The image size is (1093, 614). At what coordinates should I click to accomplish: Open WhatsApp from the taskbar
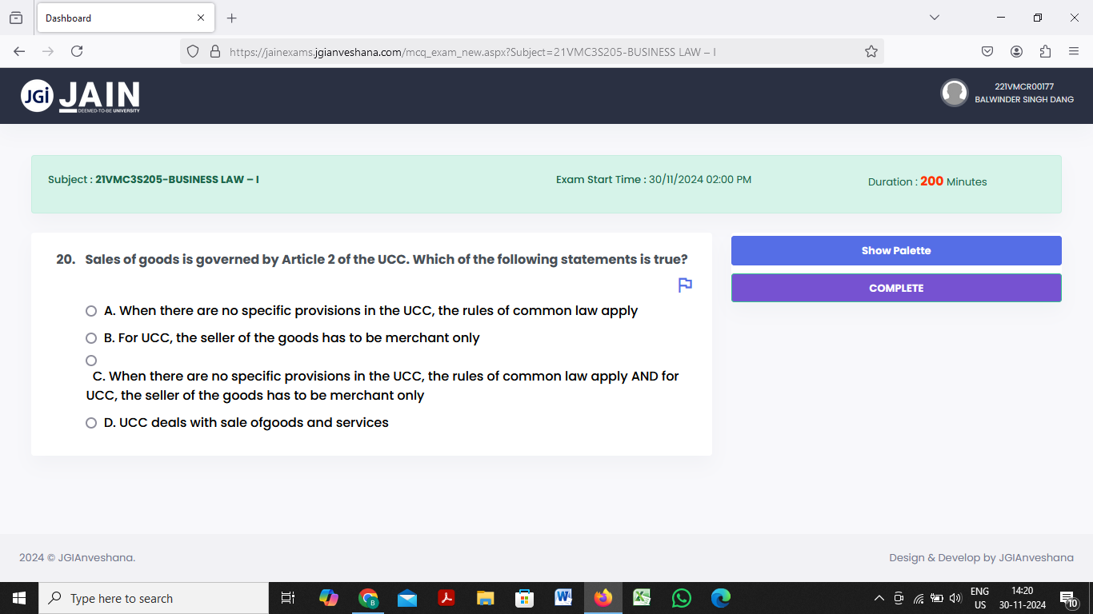pos(681,597)
